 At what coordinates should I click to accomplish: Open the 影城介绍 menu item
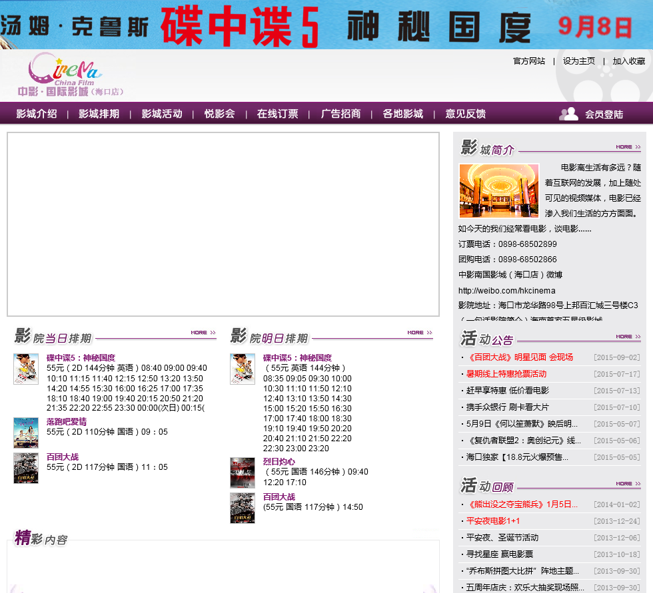coord(37,114)
